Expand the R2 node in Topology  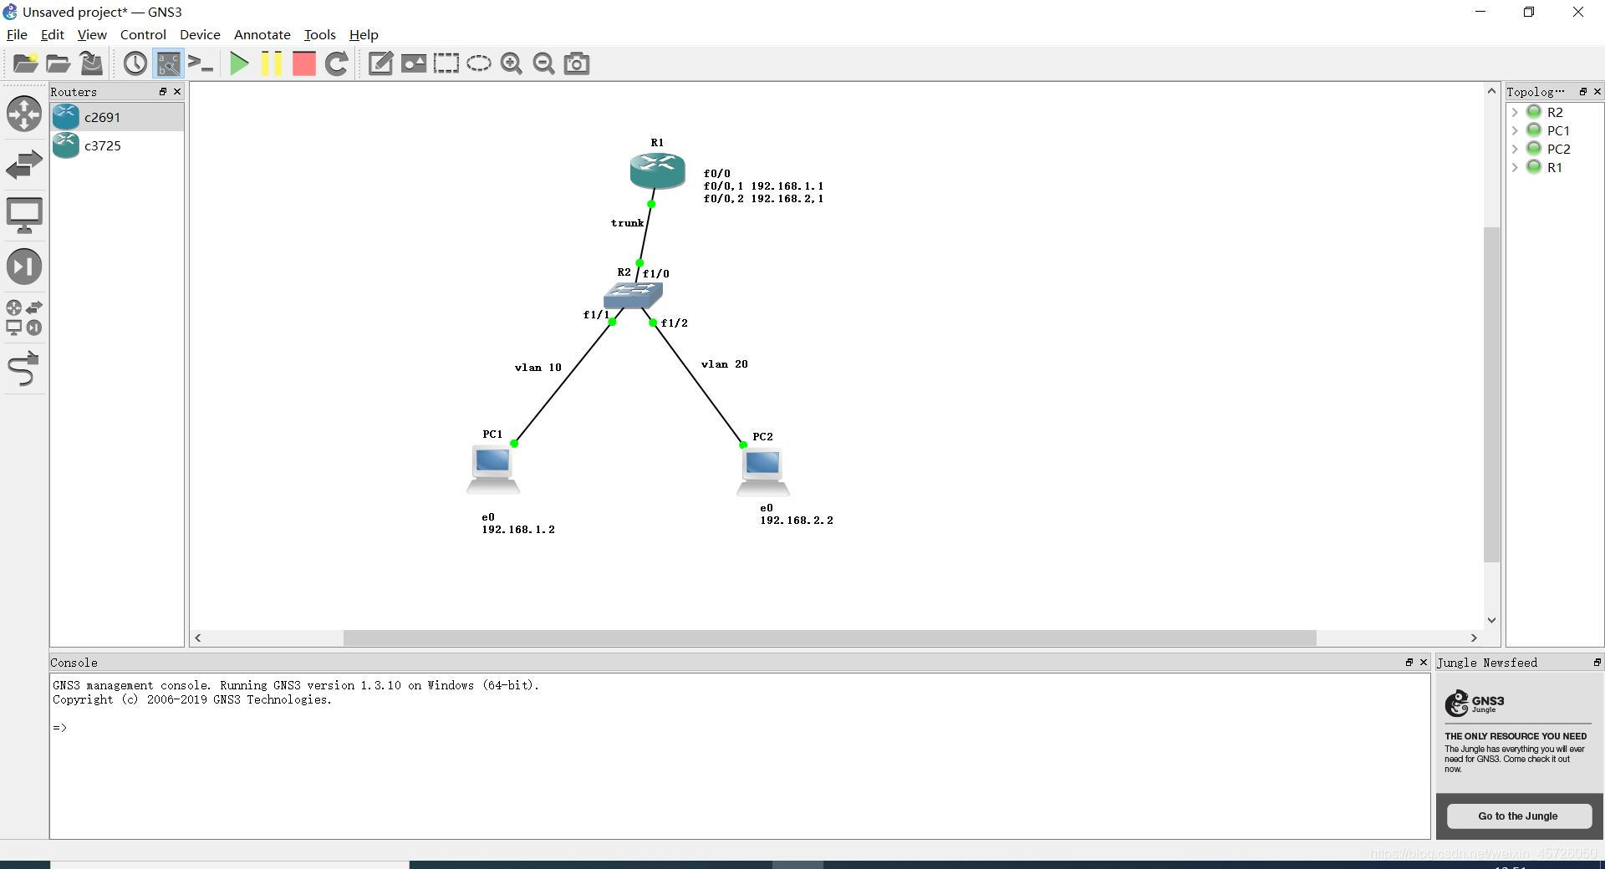(1515, 112)
